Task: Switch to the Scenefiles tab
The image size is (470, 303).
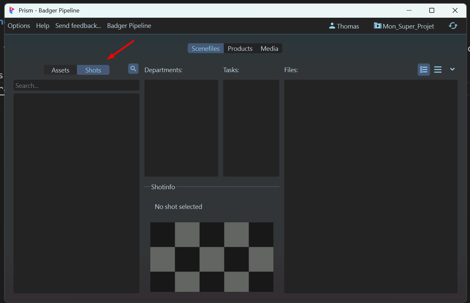Action: click(x=205, y=49)
